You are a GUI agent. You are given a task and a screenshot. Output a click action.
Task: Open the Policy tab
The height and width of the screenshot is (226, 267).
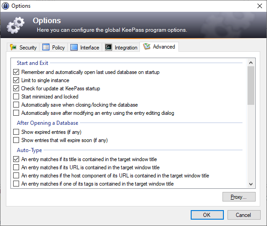coord(54,47)
